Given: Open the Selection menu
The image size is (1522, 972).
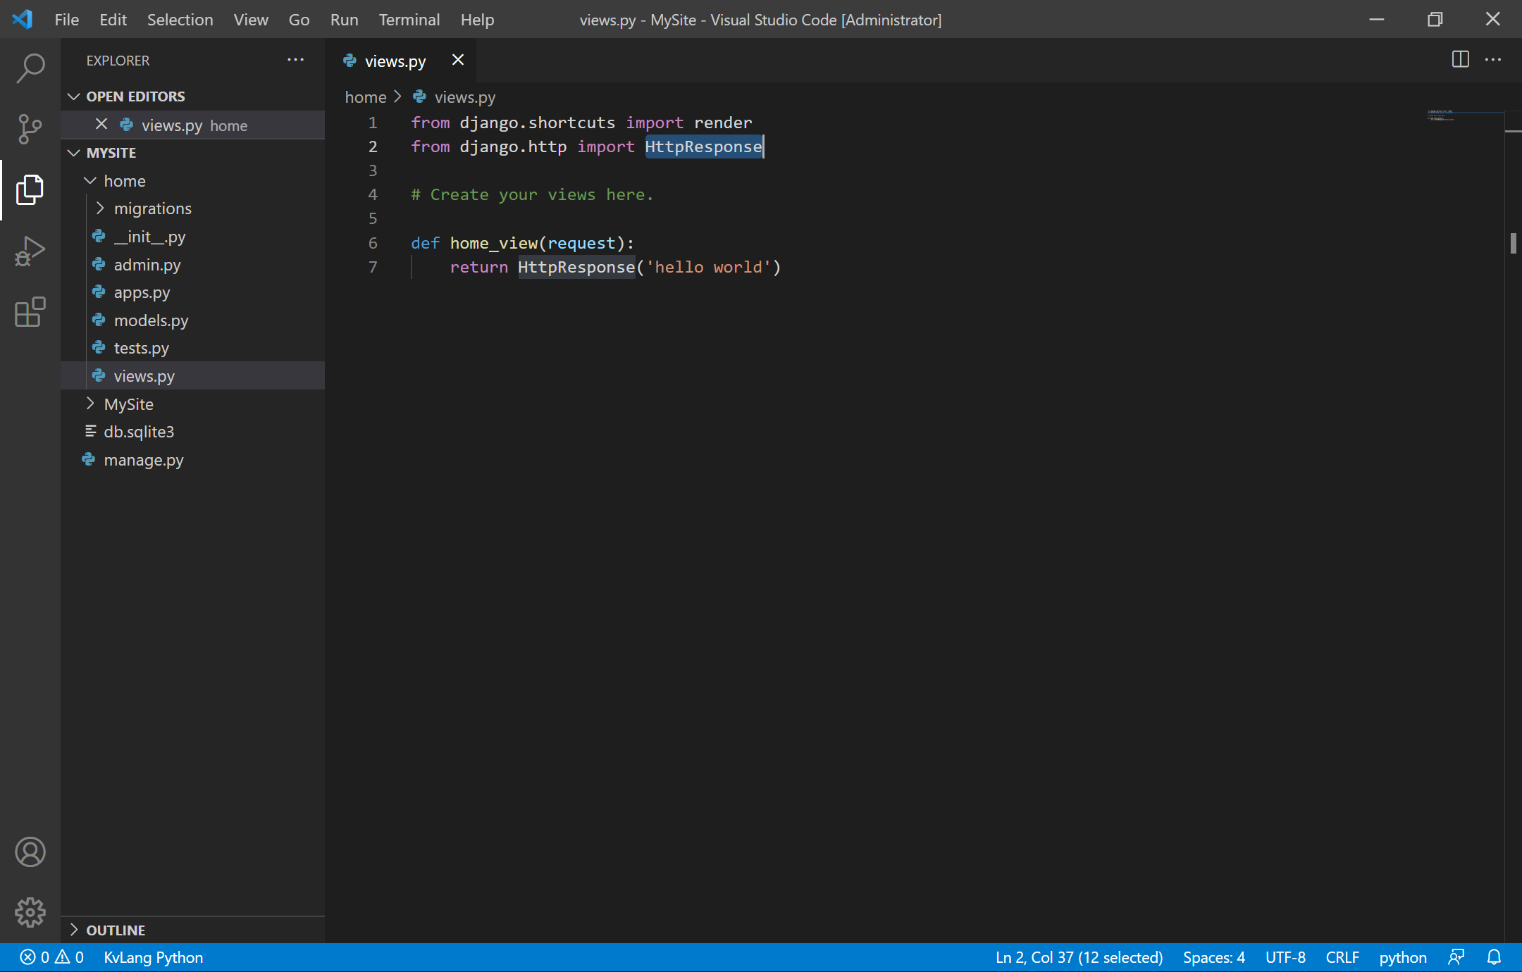Looking at the screenshot, I should tap(180, 20).
